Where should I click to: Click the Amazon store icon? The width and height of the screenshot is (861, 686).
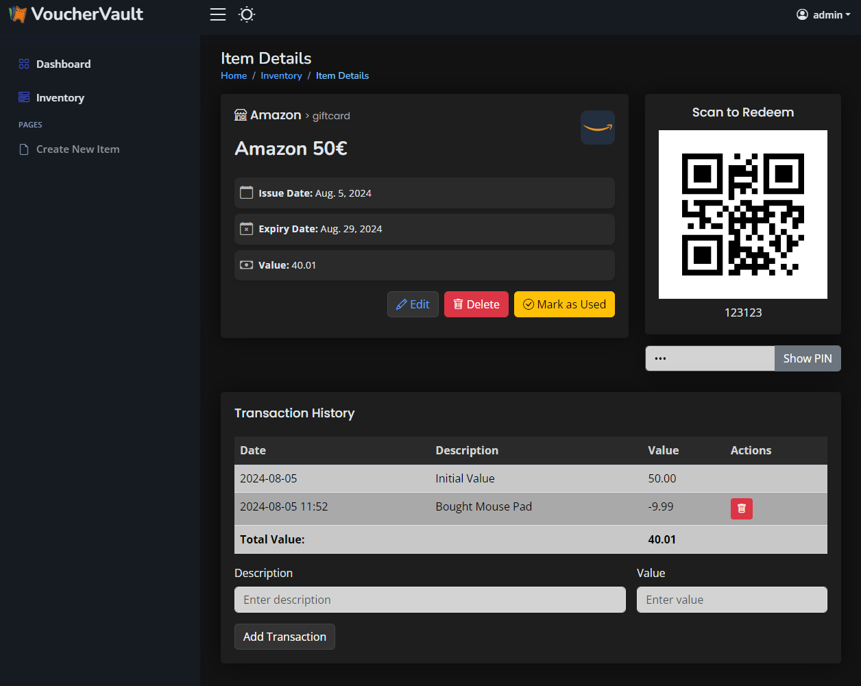241,115
